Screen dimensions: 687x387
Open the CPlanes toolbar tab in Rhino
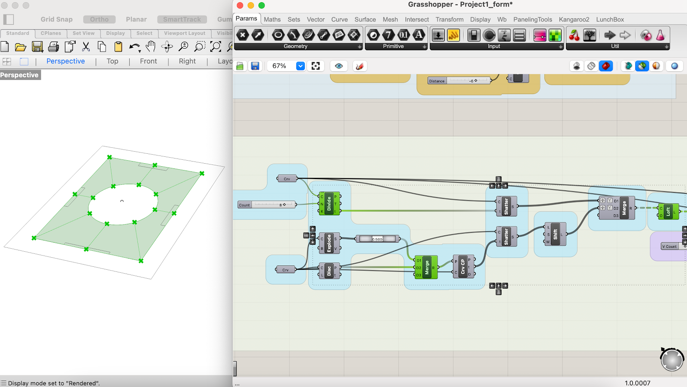51,33
